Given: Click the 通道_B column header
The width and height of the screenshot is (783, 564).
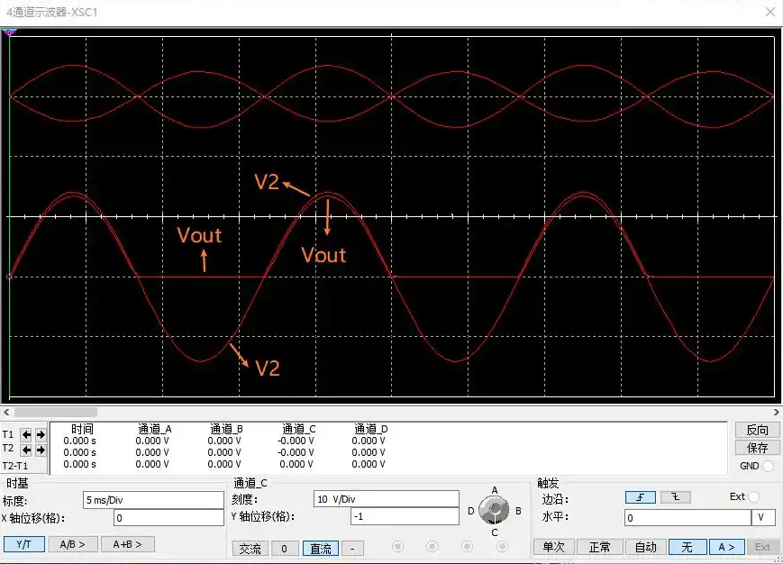Looking at the screenshot, I should (x=226, y=429).
